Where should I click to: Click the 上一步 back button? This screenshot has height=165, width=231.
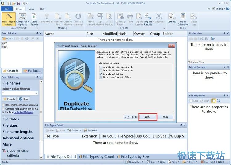131,117
